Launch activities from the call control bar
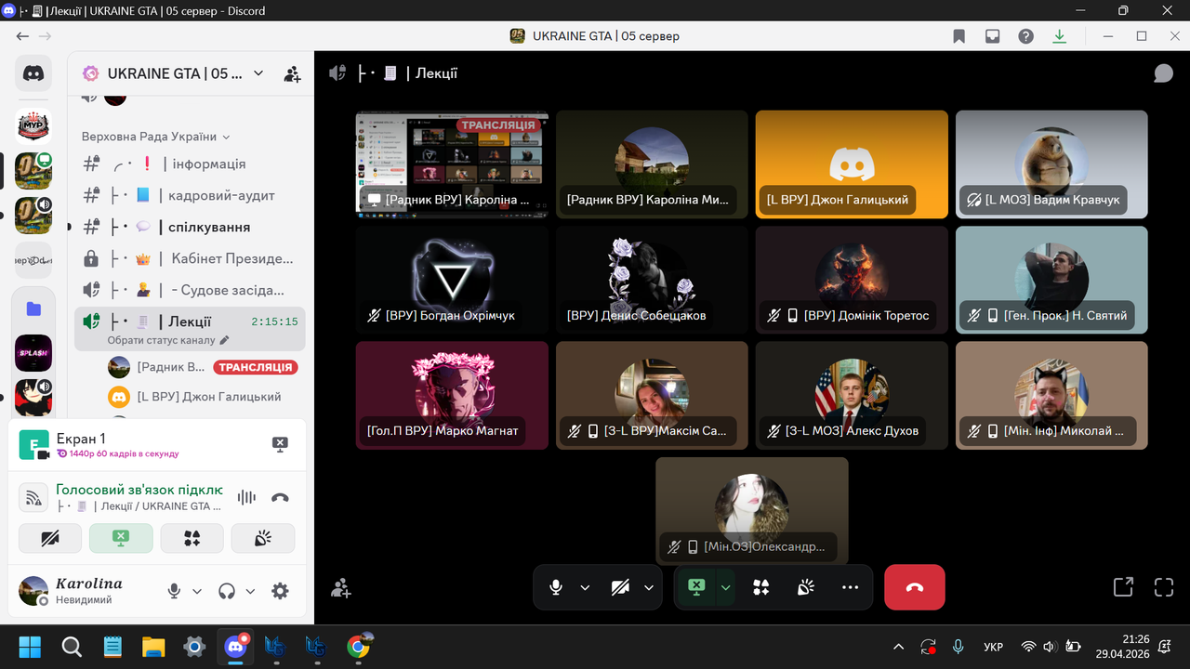 point(761,587)
